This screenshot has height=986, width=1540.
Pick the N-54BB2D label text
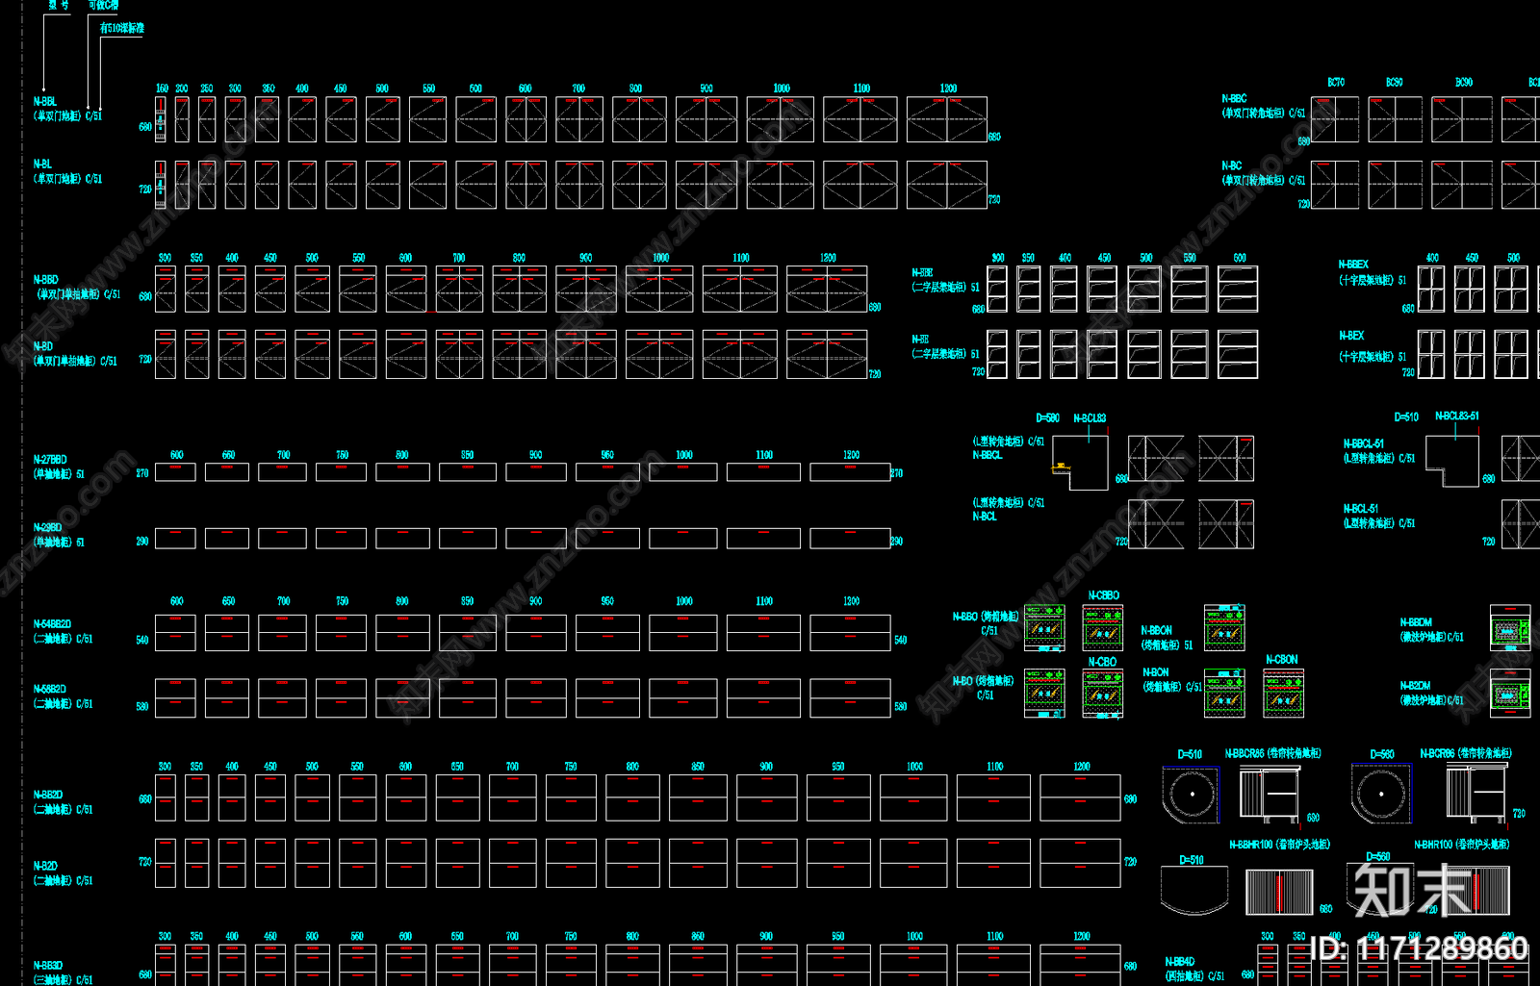(x=52, y=624)
